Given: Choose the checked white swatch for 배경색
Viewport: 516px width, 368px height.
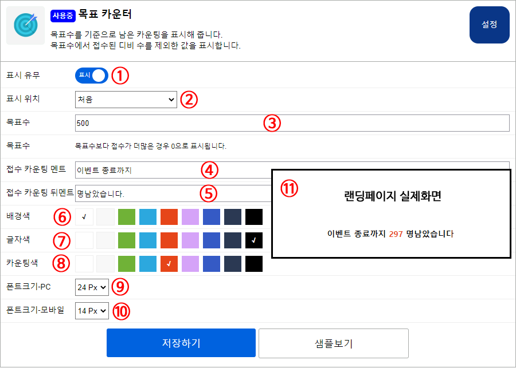Looking at the screenshot, I should [x=84, y=217].
